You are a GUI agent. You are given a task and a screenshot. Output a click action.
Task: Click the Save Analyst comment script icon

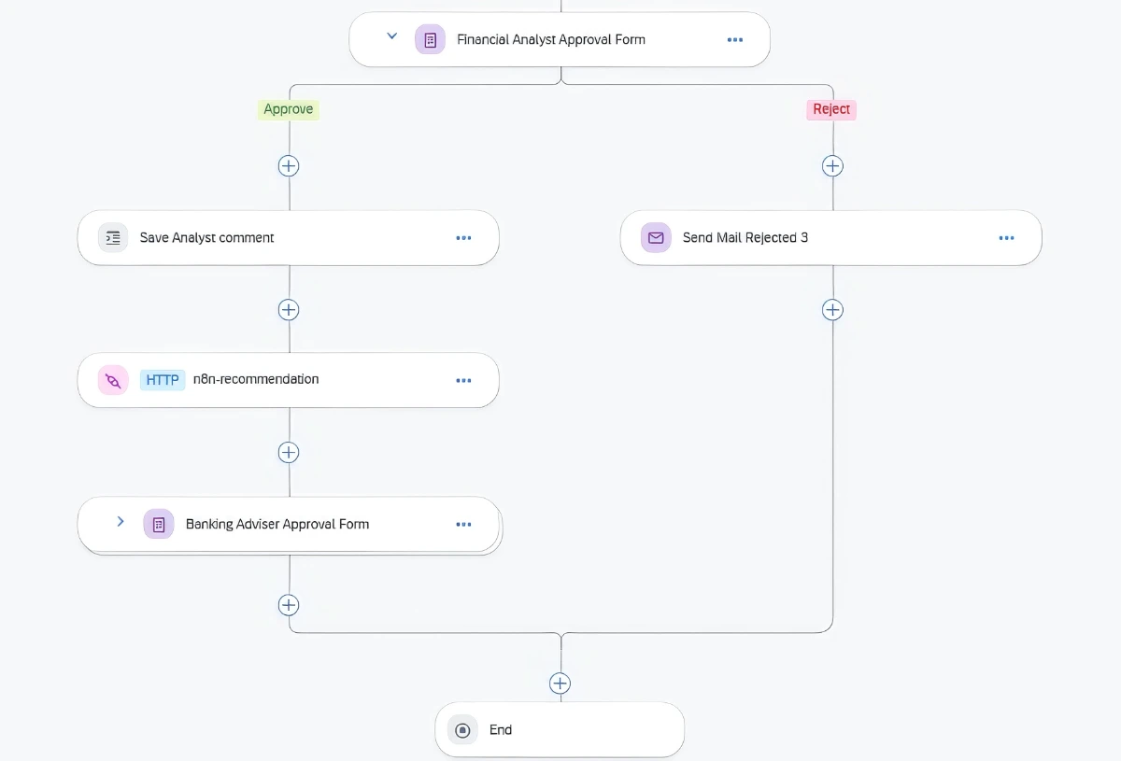click(113, 237)
